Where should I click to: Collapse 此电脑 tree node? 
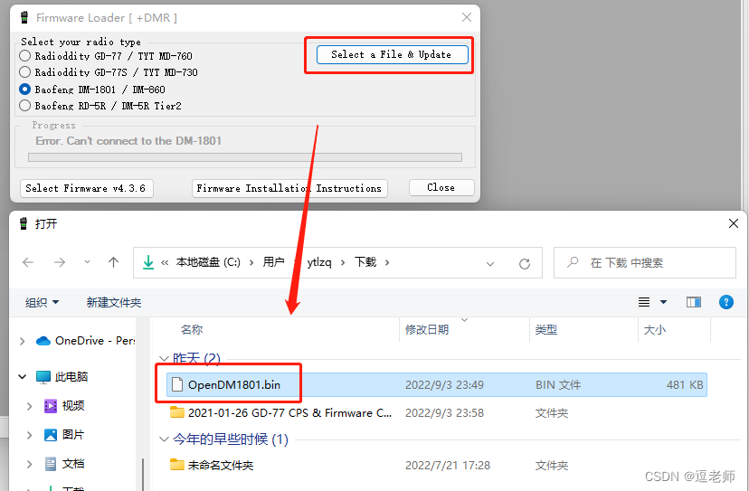tap(22, 377)
